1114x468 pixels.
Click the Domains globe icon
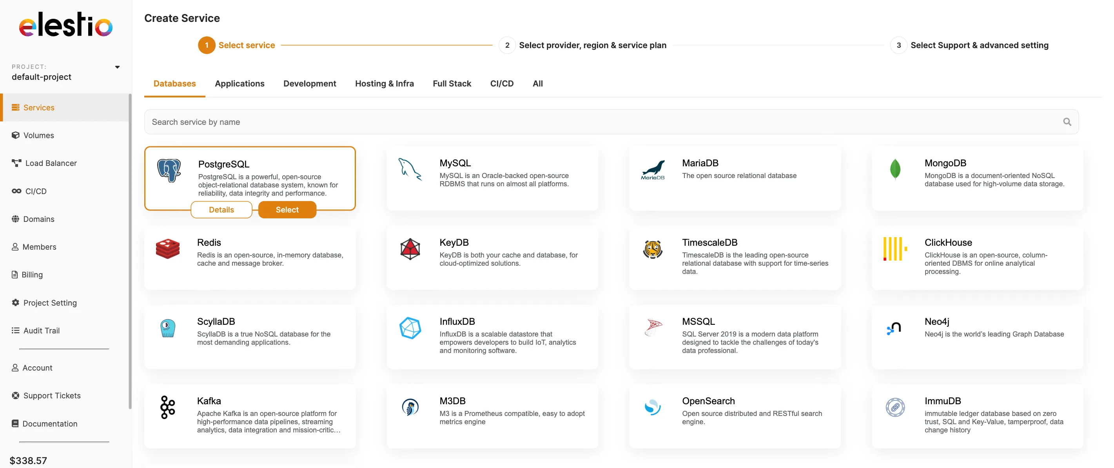point(16,219)
